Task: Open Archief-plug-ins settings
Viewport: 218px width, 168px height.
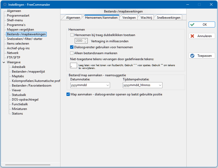Action: point(18,48)
